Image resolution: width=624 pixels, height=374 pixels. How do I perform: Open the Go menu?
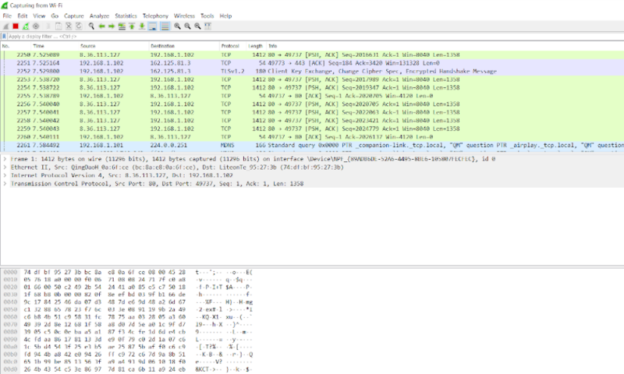[55, 16]
